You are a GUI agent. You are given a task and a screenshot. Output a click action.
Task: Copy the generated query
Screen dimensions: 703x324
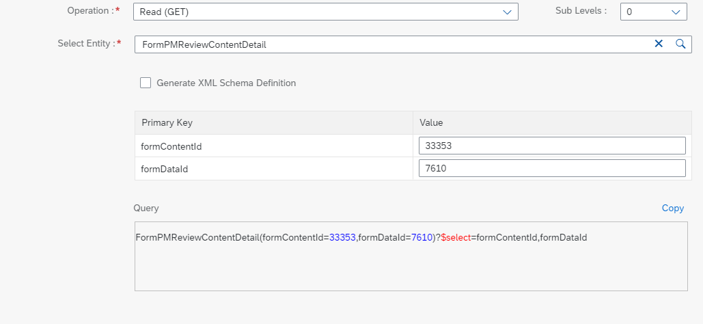672,208
